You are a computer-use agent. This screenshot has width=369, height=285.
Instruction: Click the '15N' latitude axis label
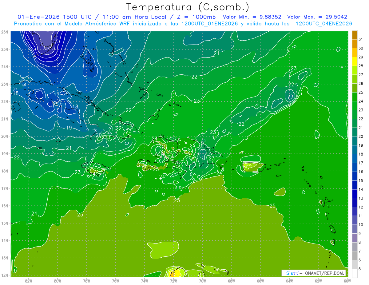tap(5, 223)
